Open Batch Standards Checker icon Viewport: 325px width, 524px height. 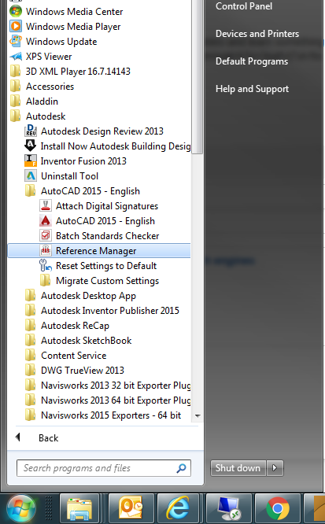pos(46,235)
